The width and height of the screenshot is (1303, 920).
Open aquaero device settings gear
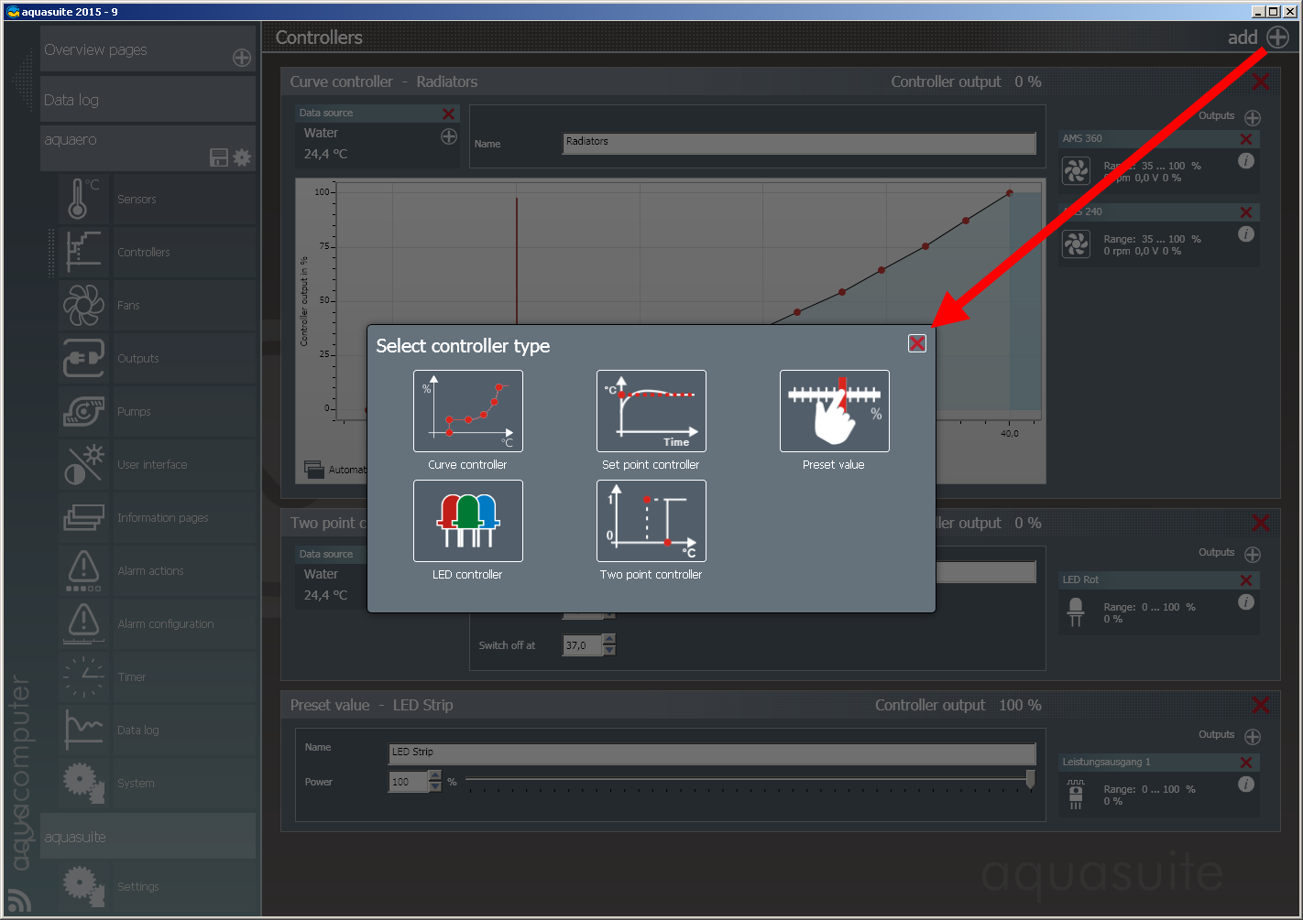(242, 157)
